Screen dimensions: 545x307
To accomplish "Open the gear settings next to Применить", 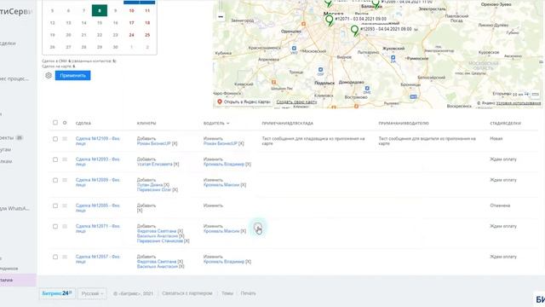I will pos(49,75).
